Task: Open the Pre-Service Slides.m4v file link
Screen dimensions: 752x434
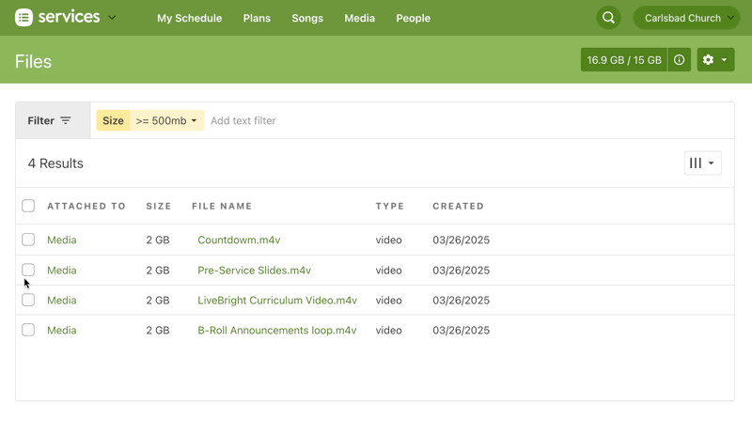Action: click(254, 271)
